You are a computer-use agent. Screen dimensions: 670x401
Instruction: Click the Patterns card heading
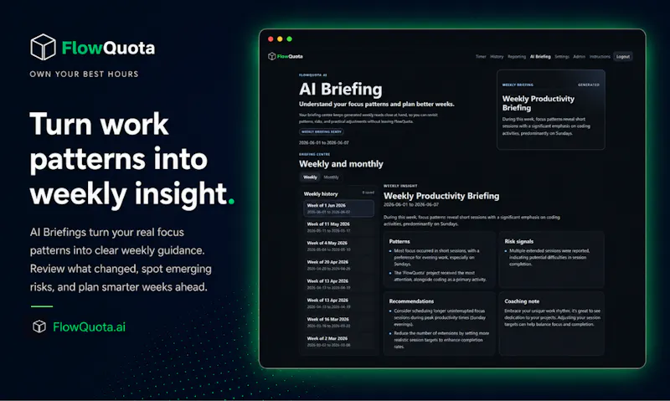pos(399,241)
